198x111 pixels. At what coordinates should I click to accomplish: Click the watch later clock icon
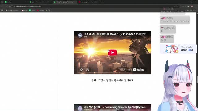88,70
